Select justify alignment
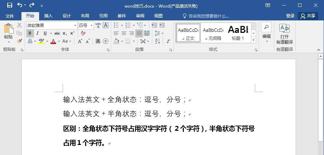This screenshot has width=324, height=155. 139,33
